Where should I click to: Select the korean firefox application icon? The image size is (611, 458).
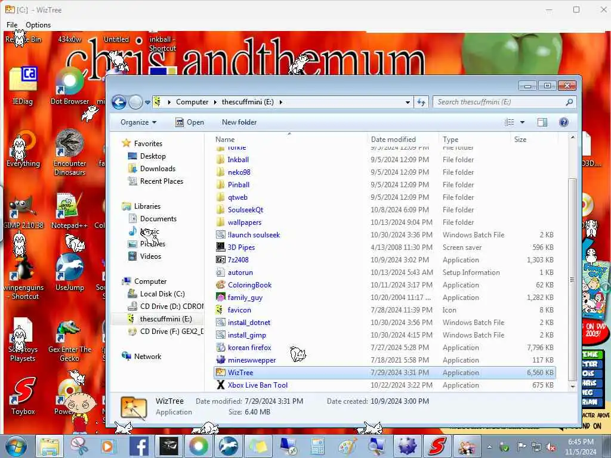coord(221,348)
